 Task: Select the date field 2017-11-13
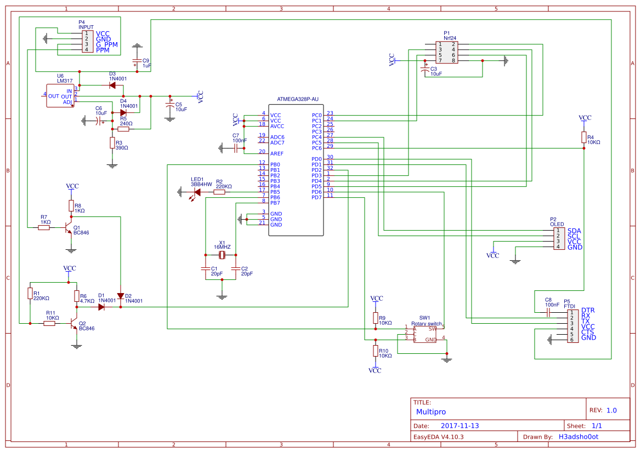pyautogui.click(x=461, y=425)
